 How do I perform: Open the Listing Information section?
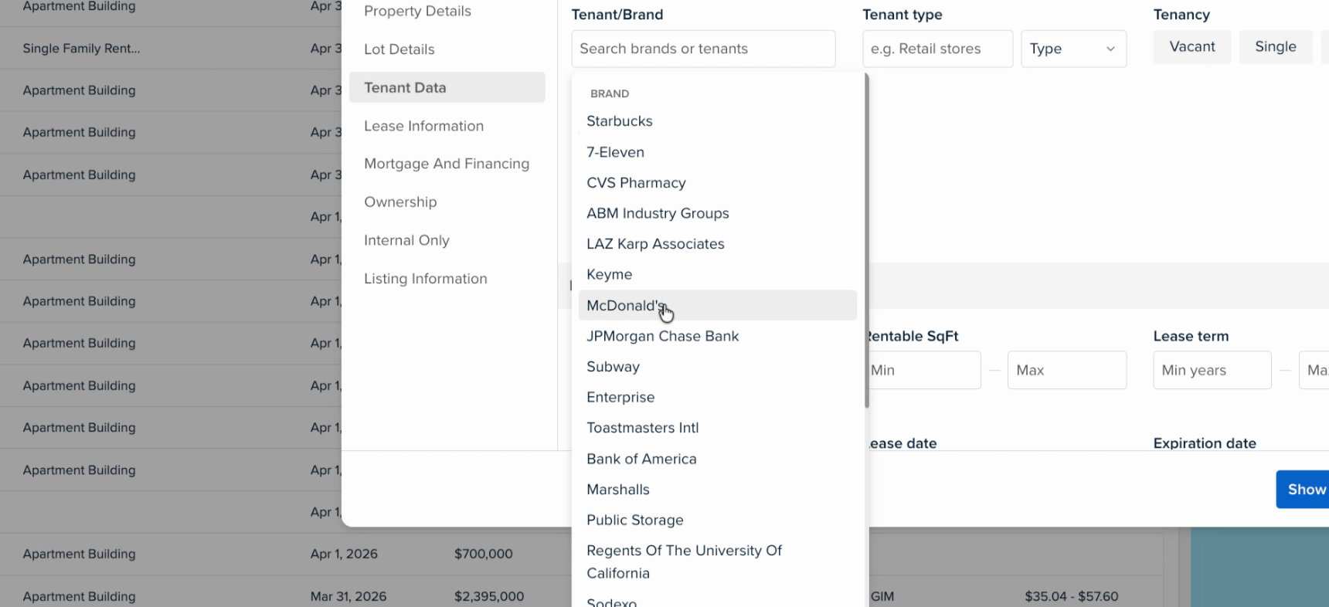(x=425, y=279)
